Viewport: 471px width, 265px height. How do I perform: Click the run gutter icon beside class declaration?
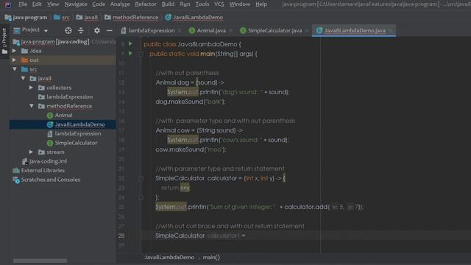[x=131, y=44]
